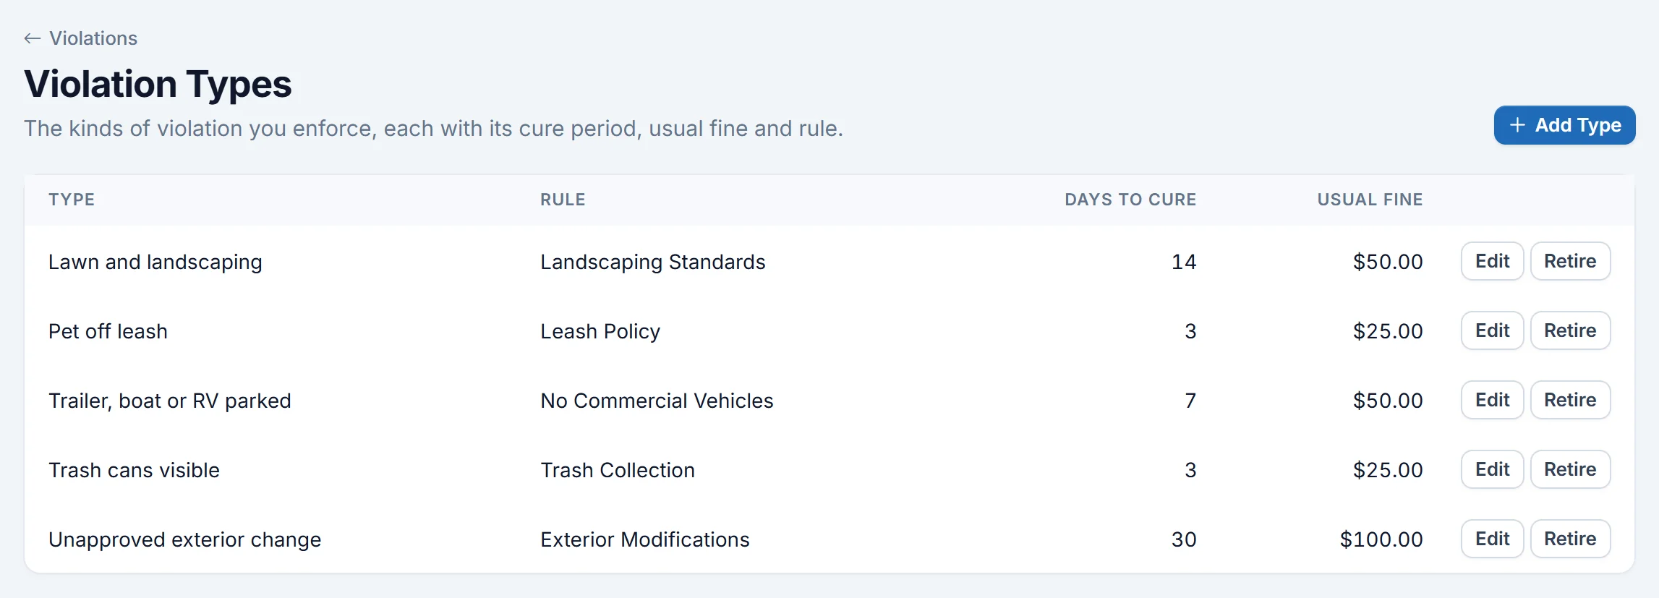Click the 30 days to cure value
This screenshot has width=1659, height=598.
tap(1184, 539)
